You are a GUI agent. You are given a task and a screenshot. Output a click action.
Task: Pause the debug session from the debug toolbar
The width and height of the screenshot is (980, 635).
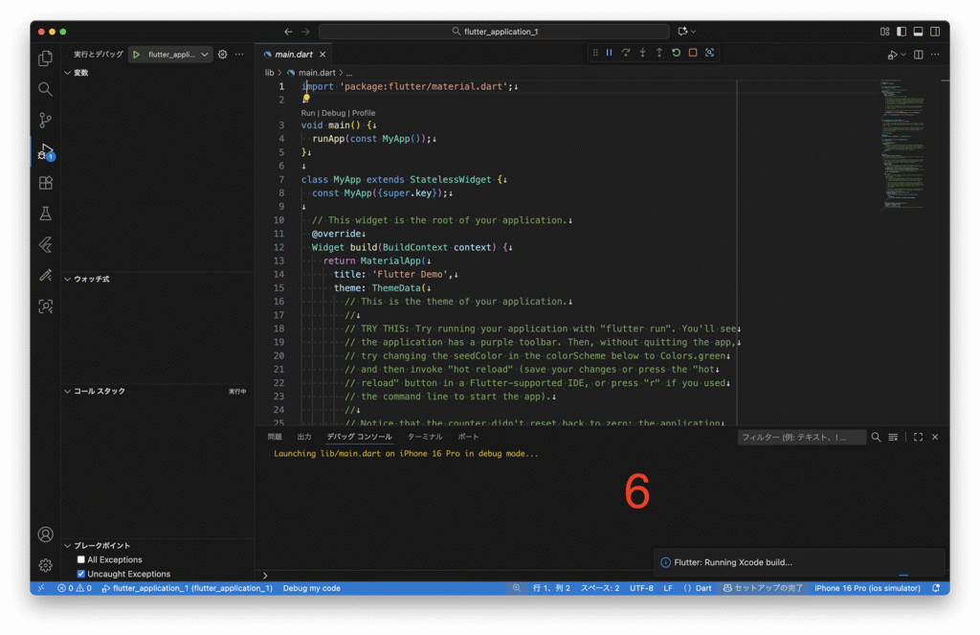[609, 53]
